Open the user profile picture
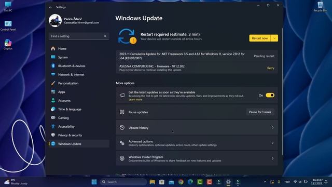This screenshot has height=187, width=332. click(x=55, y=21)
